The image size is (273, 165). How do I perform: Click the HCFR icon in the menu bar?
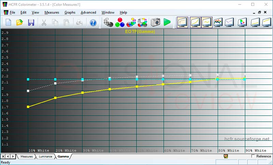[6, 13]
